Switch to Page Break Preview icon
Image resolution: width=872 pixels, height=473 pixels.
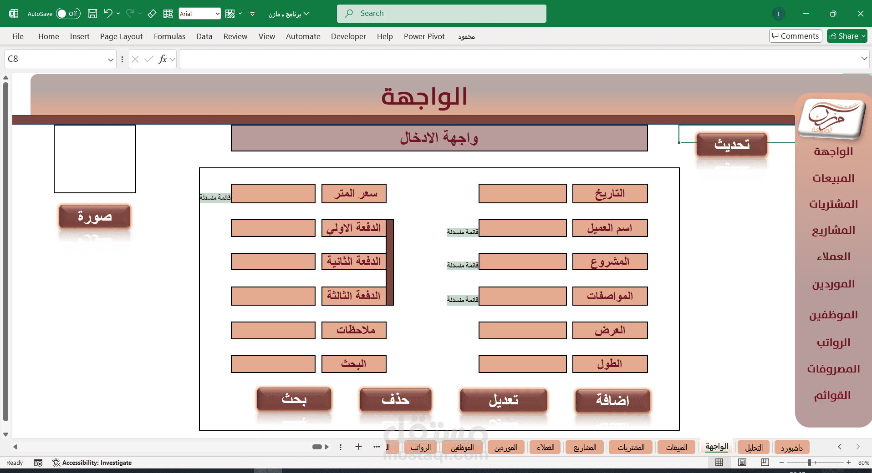pos(765,463)
